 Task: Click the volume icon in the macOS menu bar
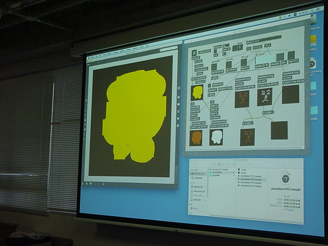click(290, 15)
